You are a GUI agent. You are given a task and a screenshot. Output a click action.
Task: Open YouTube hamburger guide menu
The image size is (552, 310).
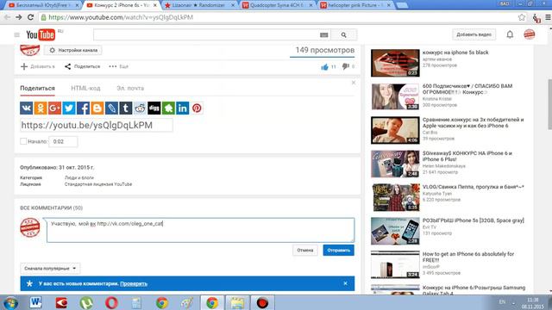16,34
